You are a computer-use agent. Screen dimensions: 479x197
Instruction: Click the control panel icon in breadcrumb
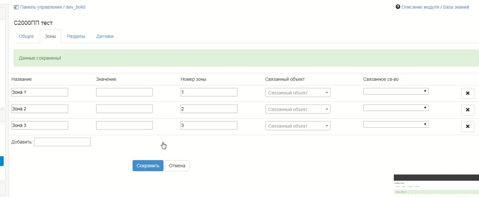pos(16,7)
